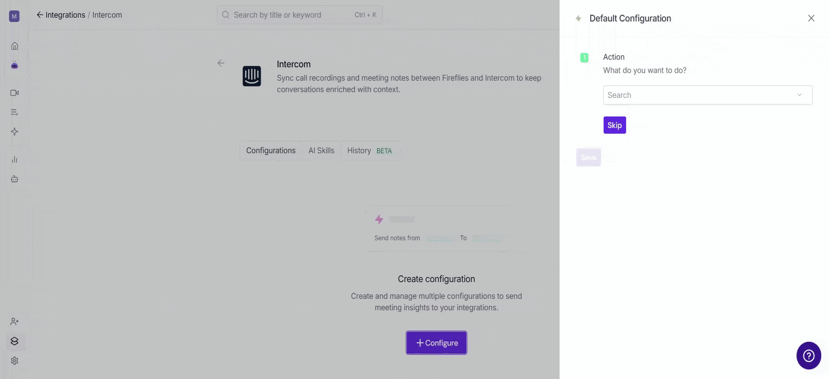Open the integrations layers icon
The height and width of the screenshot is (379, 829).
point(14,341)
